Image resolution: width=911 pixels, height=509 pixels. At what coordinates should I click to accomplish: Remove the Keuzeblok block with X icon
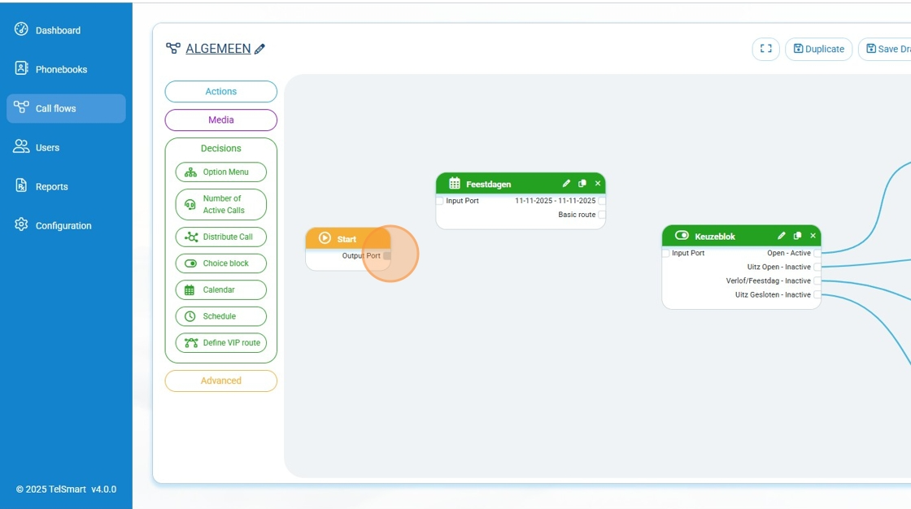pos(813,236)
